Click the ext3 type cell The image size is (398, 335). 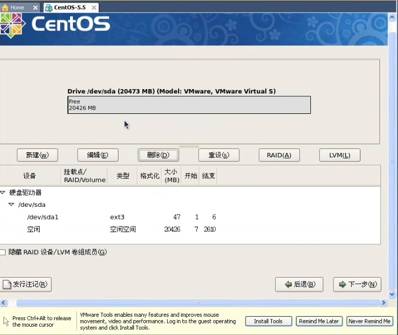coord(117,217)
